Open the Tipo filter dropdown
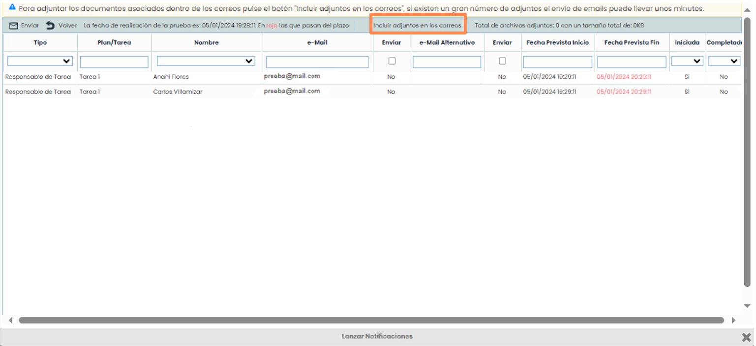The image size is (756, 346). tap(39, 61)
